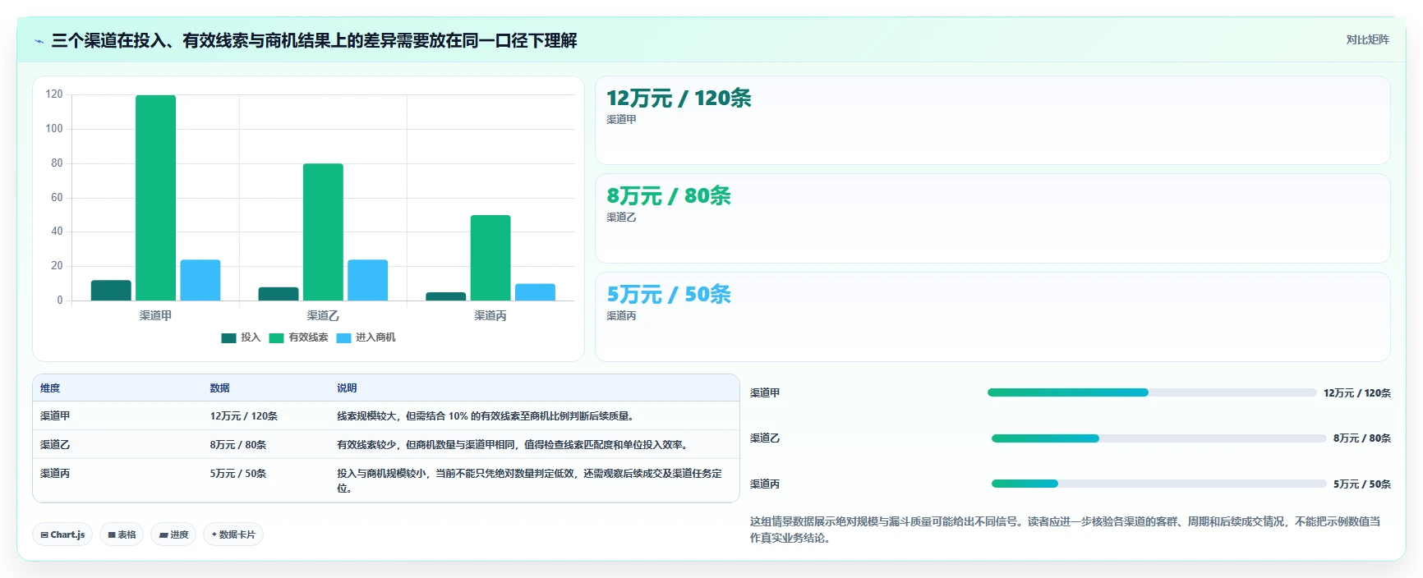Click the 8万元 / 80条 value after the progress bar

(1362, 438)
